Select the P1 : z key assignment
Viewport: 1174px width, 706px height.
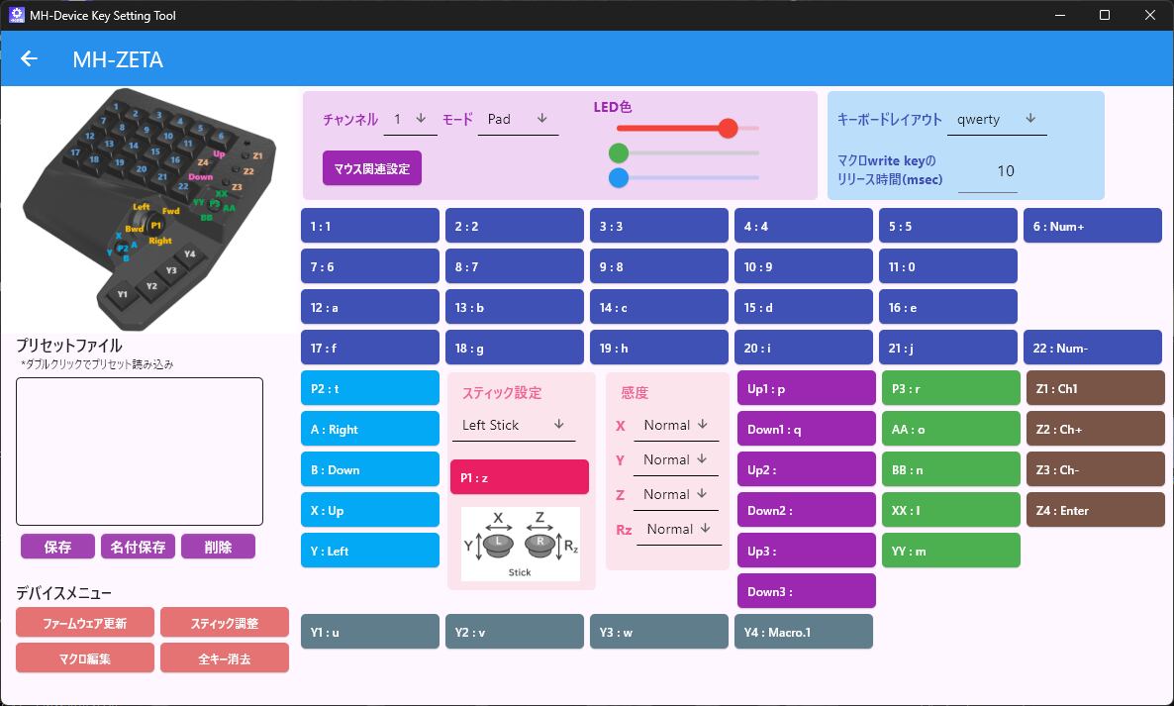point(520,477)
